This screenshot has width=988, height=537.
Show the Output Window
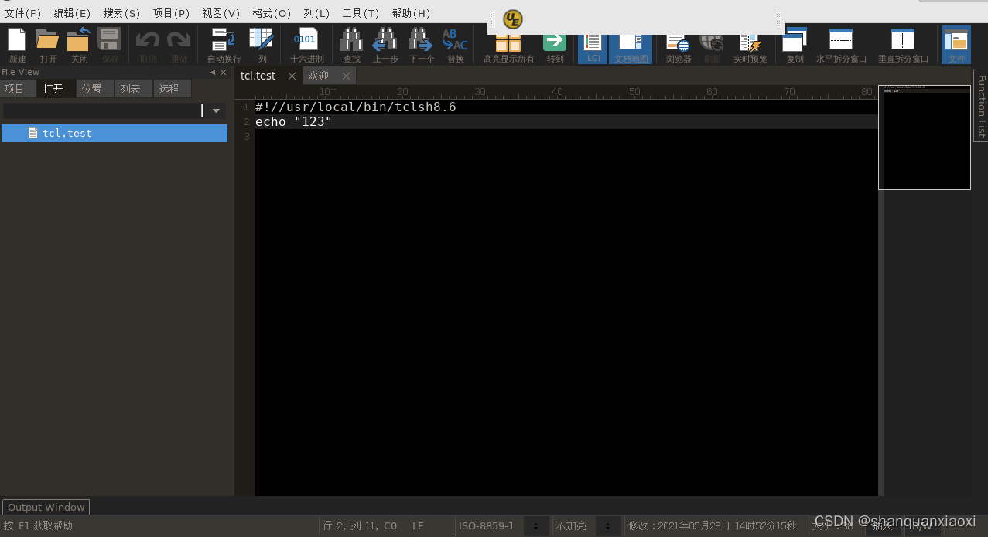pyautogui.click(x=46, y=507)
